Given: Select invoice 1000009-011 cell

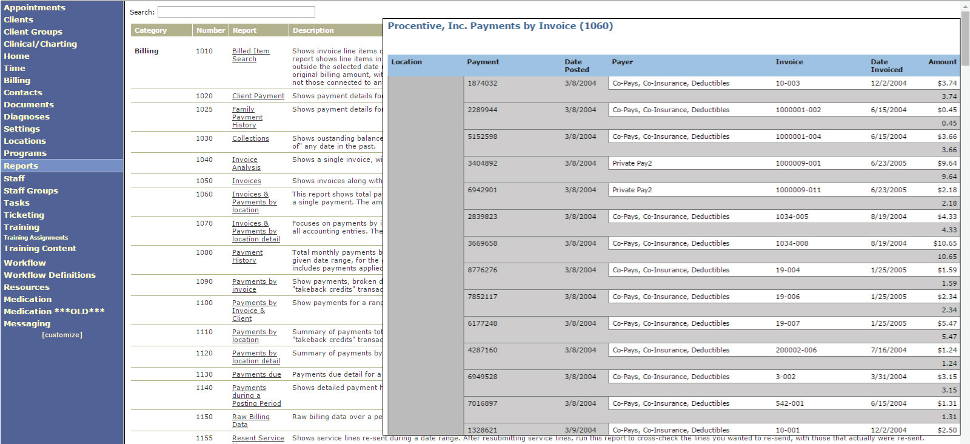Looking at the screenshot, I should coord(798,190).
